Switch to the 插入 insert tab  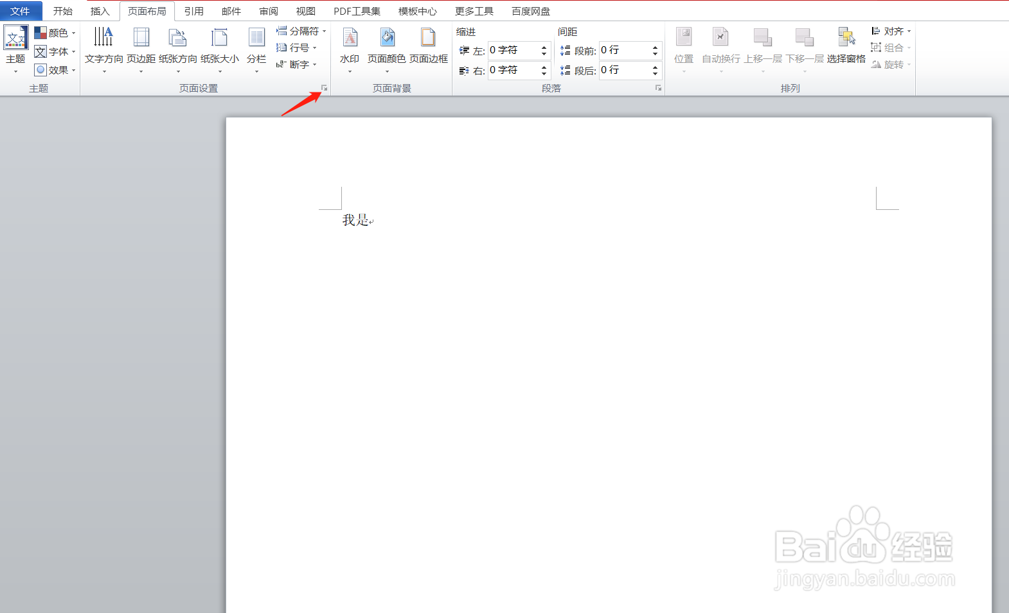tap(100, 11)
